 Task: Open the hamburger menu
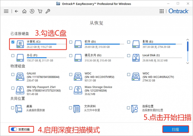tap(6, 11)
